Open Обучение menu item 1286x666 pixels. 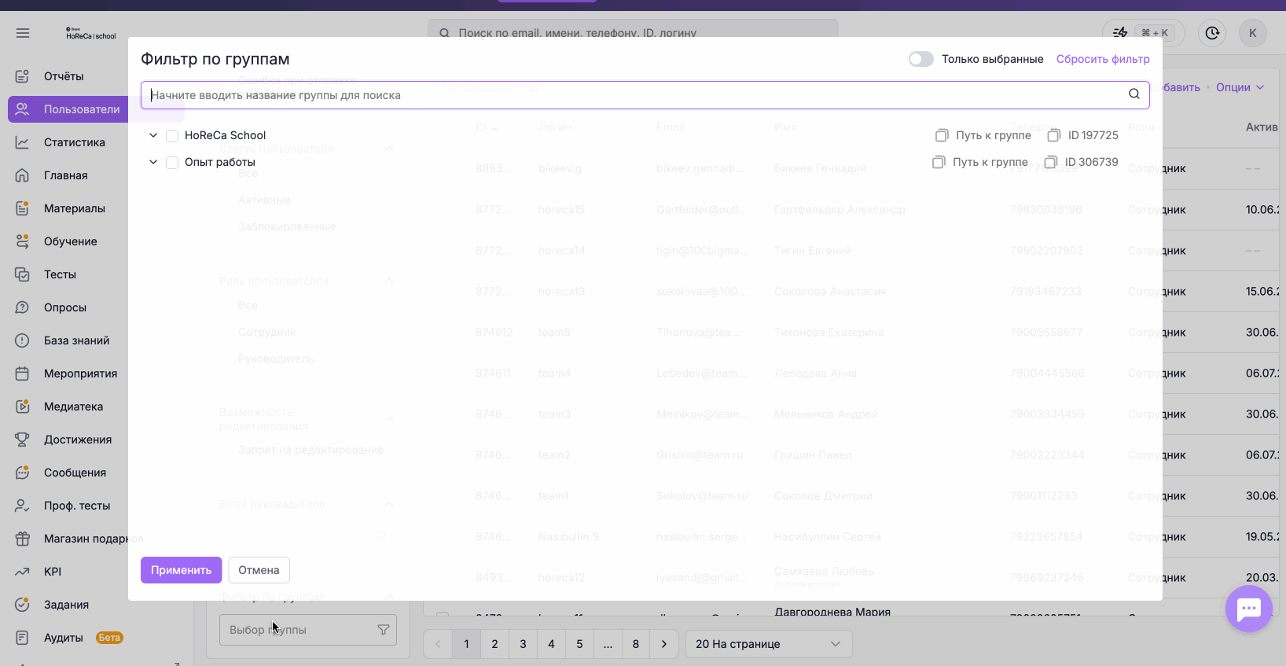click(71, 241)
